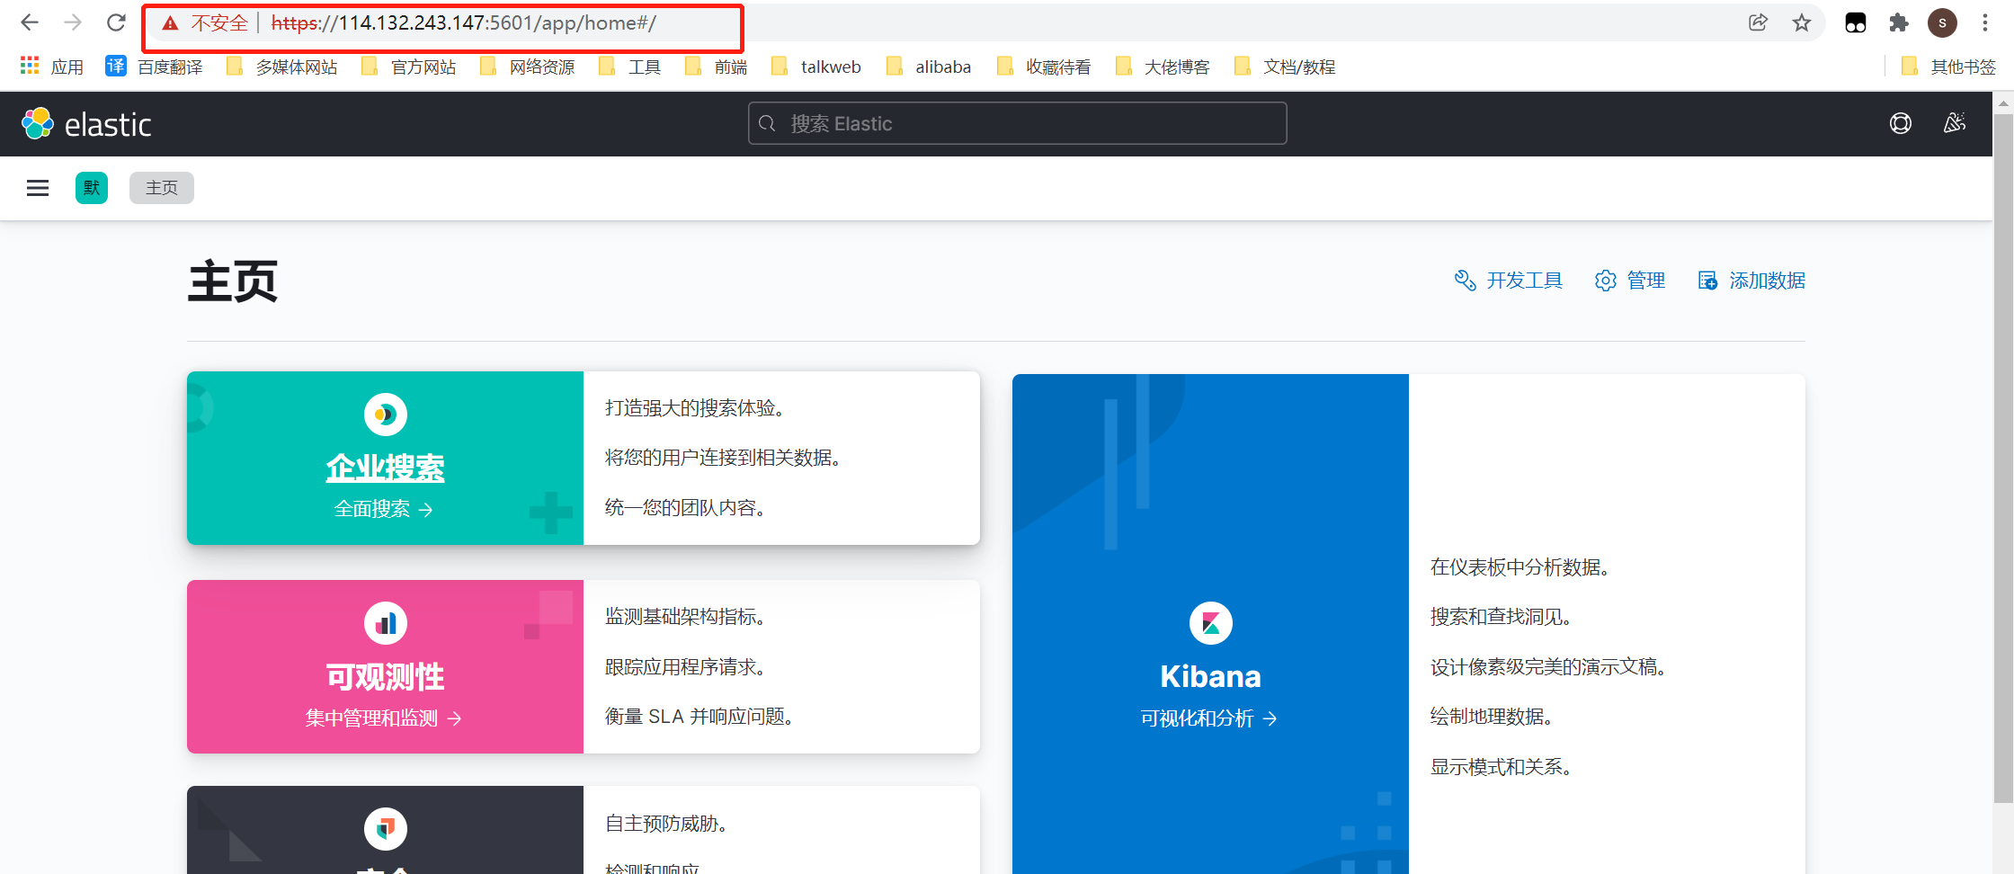Open the 官方网站 bookmark folder
This screenshot has width=2014, height=874.
click(x=408, y=67)
